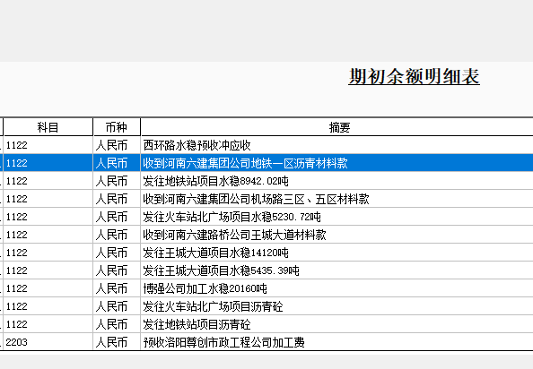Click the 科目 column header
This screenshot has width=533, height=369.
(x=48, y=127)
